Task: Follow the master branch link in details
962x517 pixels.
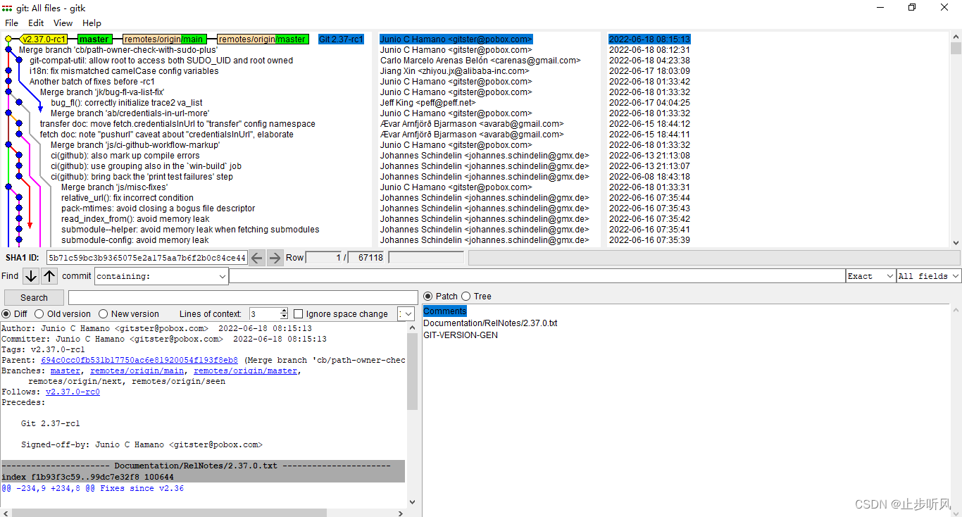Action: click(x=65, y=370)
